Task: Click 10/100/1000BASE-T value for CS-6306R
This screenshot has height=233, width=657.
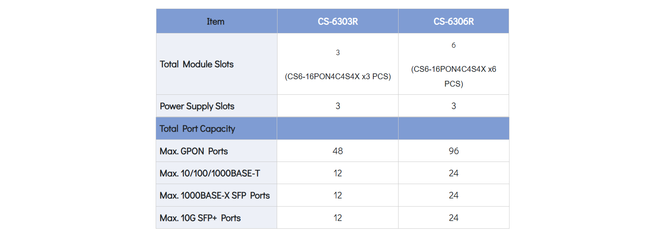Action: pos(453,173)
